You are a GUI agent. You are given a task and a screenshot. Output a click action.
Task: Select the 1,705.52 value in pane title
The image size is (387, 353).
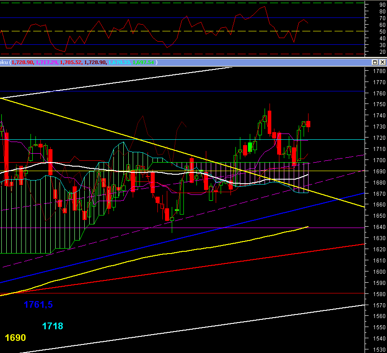(x=71, y=62)
